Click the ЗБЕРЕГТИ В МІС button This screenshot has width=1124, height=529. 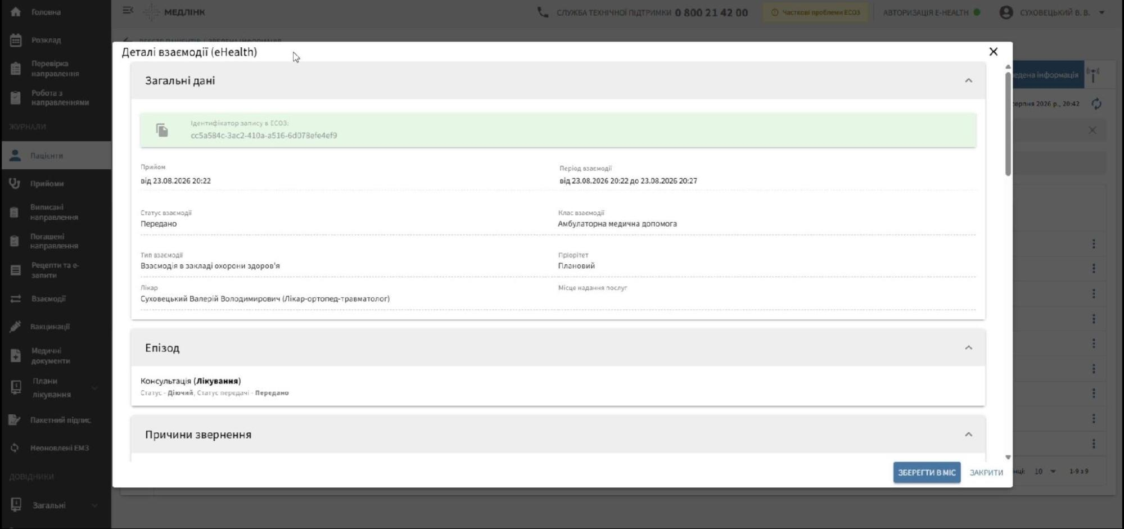927,472
